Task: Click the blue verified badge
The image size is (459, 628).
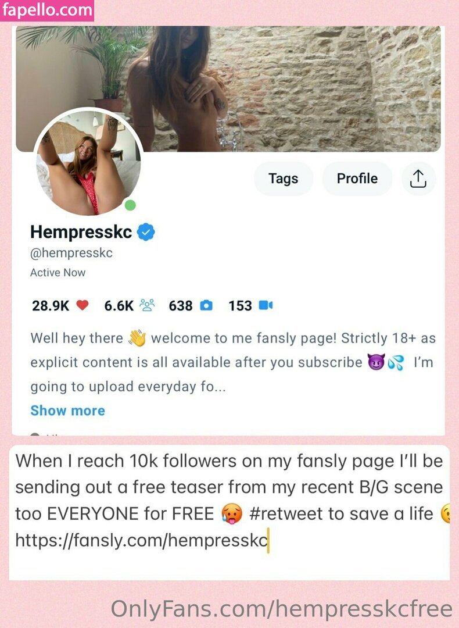Action: [146, 232]
